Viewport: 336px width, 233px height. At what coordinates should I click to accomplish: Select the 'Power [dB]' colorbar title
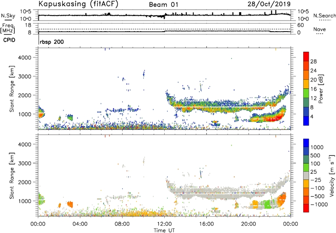pos(320,89)
